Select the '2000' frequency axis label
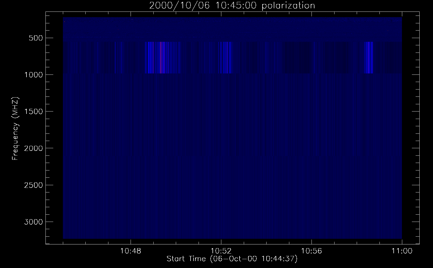This screenshot has height=268, width=433. click(33, 148)
